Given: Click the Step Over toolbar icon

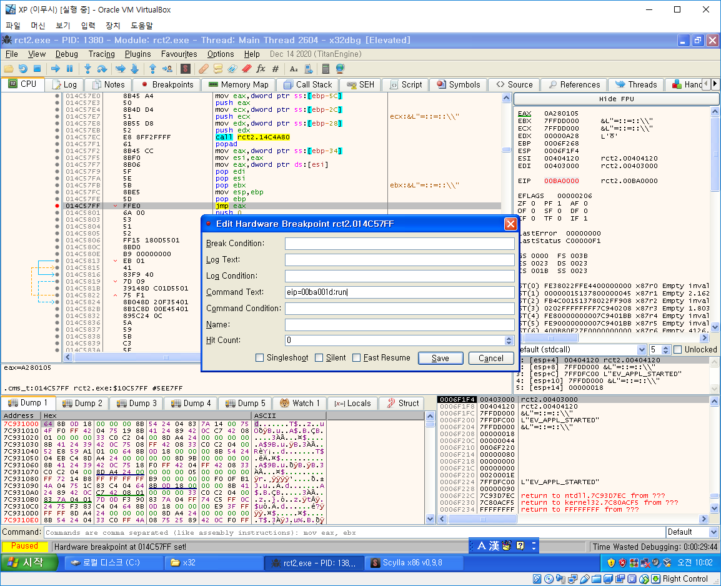Looking at the screenshot, I should tap(102, 69).
